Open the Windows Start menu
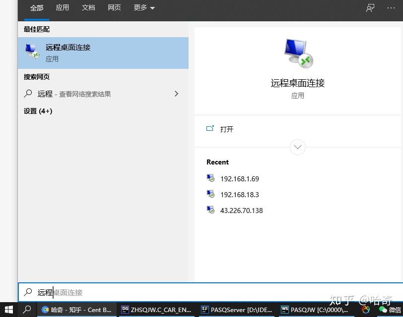This screenshot has width=403, height=317. [8, 310]
